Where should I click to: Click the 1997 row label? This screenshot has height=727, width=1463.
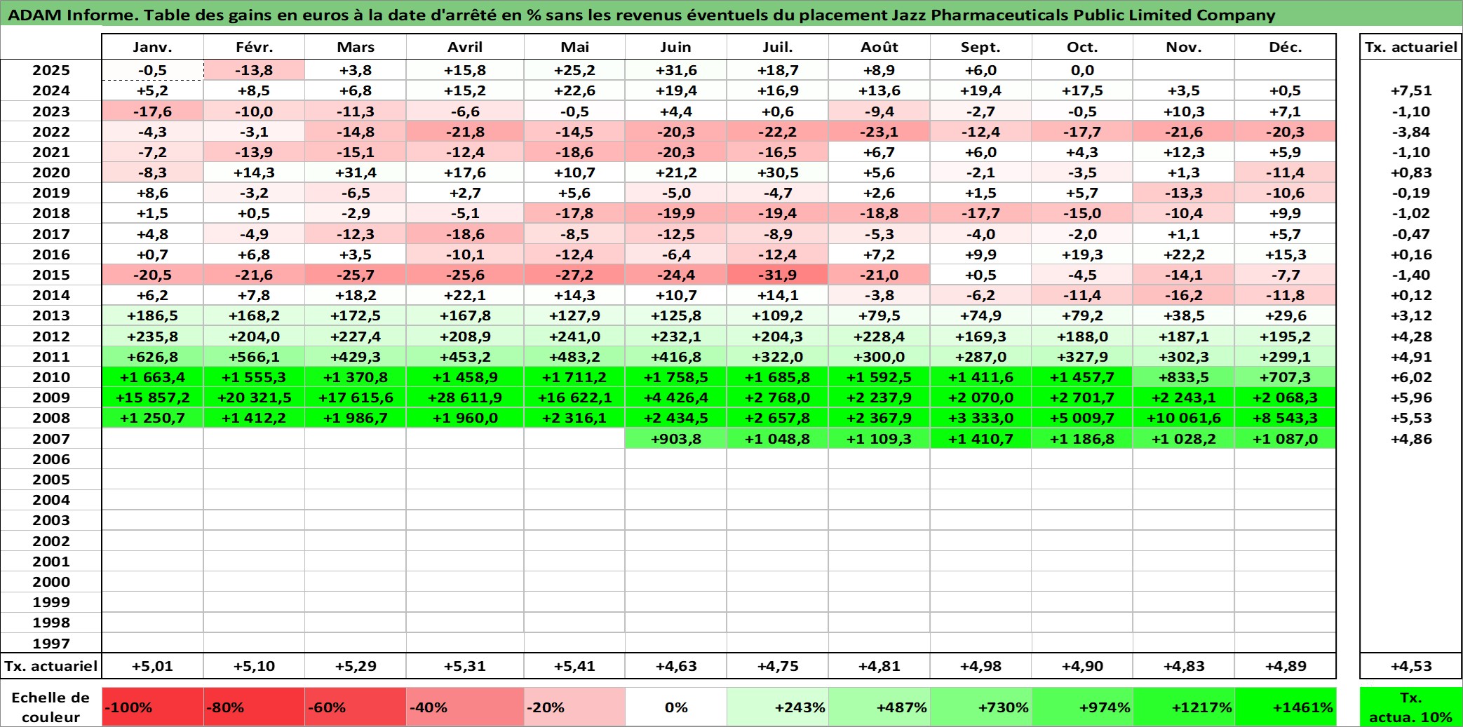[51, 643]
